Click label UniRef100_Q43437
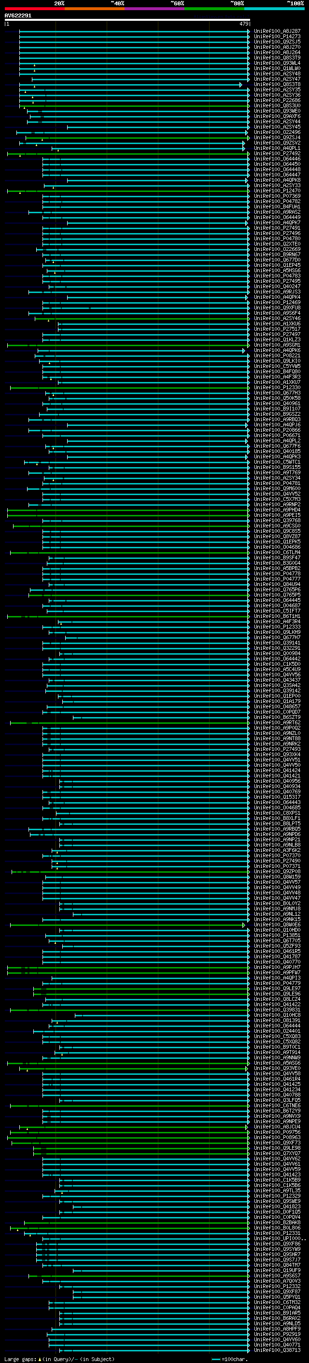Viewport: 309px width, 1363px height. [x=277, y=680]
